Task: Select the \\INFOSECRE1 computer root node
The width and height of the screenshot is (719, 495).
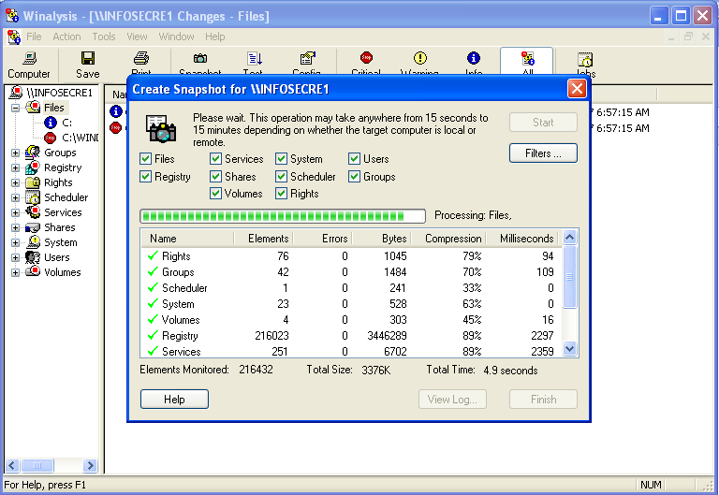Action: click(x=51, y=93)
